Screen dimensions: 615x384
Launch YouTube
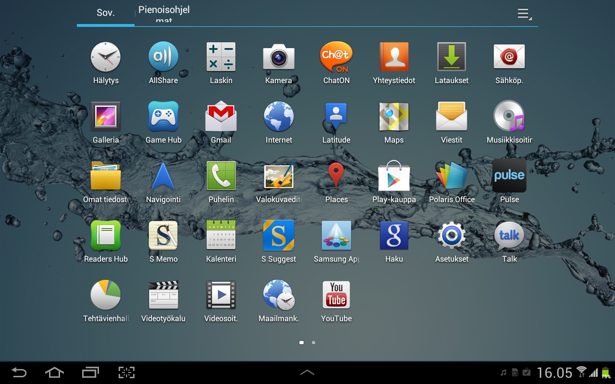pos(336,295)
